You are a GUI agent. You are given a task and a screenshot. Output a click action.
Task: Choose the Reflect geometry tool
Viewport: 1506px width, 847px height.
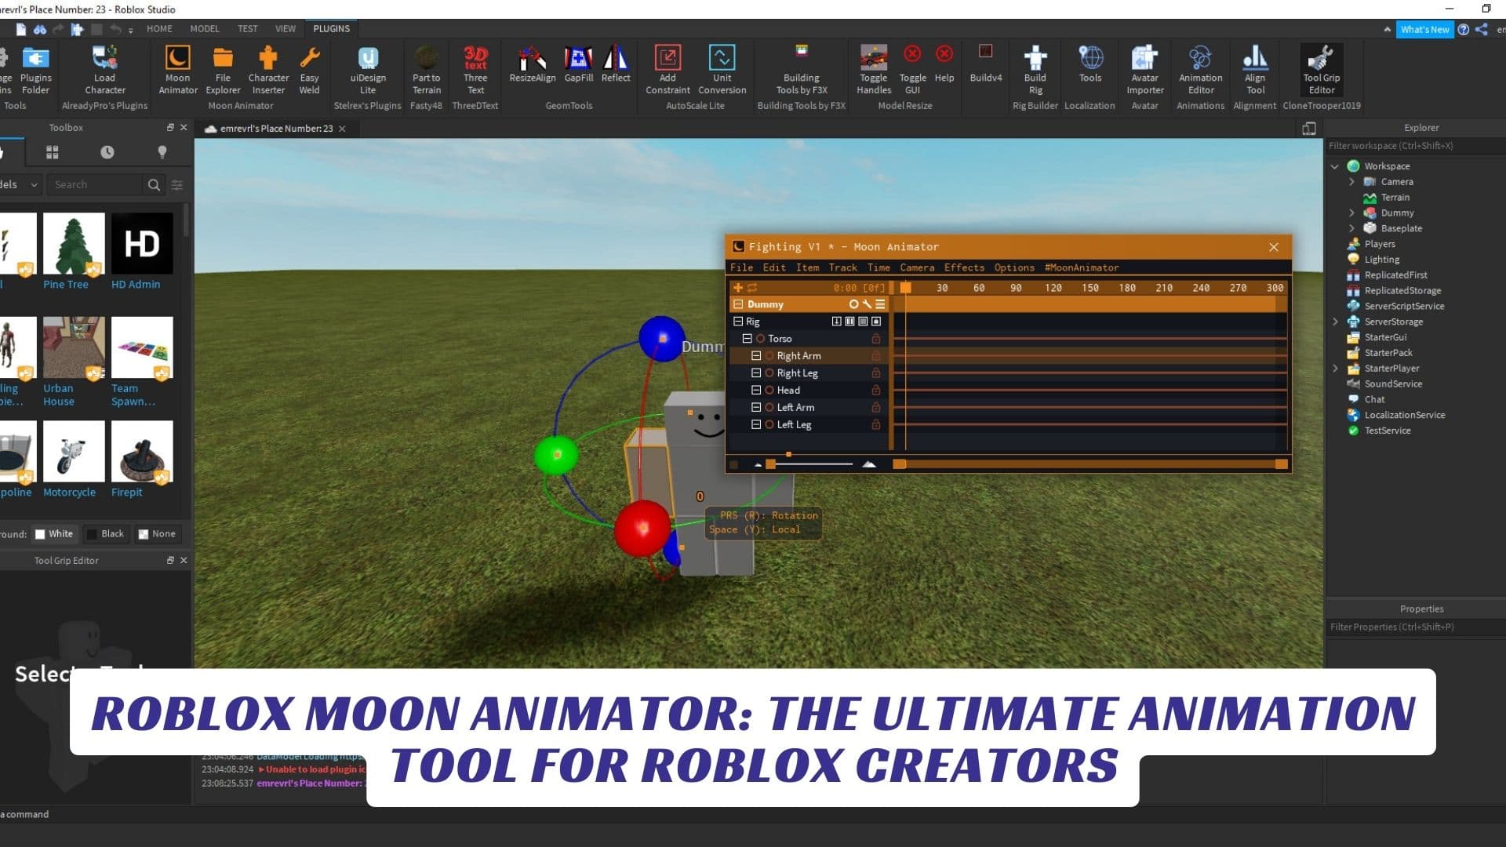tap(616, 64)
